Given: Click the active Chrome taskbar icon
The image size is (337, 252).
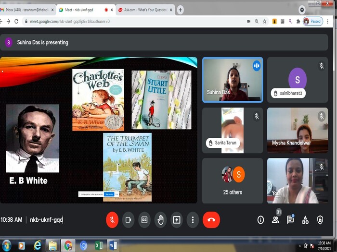Looking at the screenshot, I should 68,245.
